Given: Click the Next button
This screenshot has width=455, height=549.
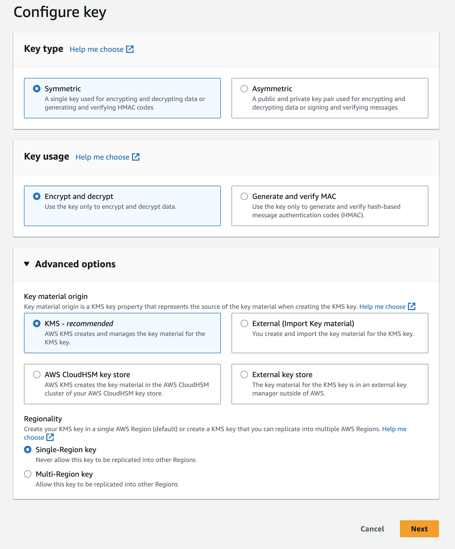Looking at the screenshot, I should click(419, 529).
